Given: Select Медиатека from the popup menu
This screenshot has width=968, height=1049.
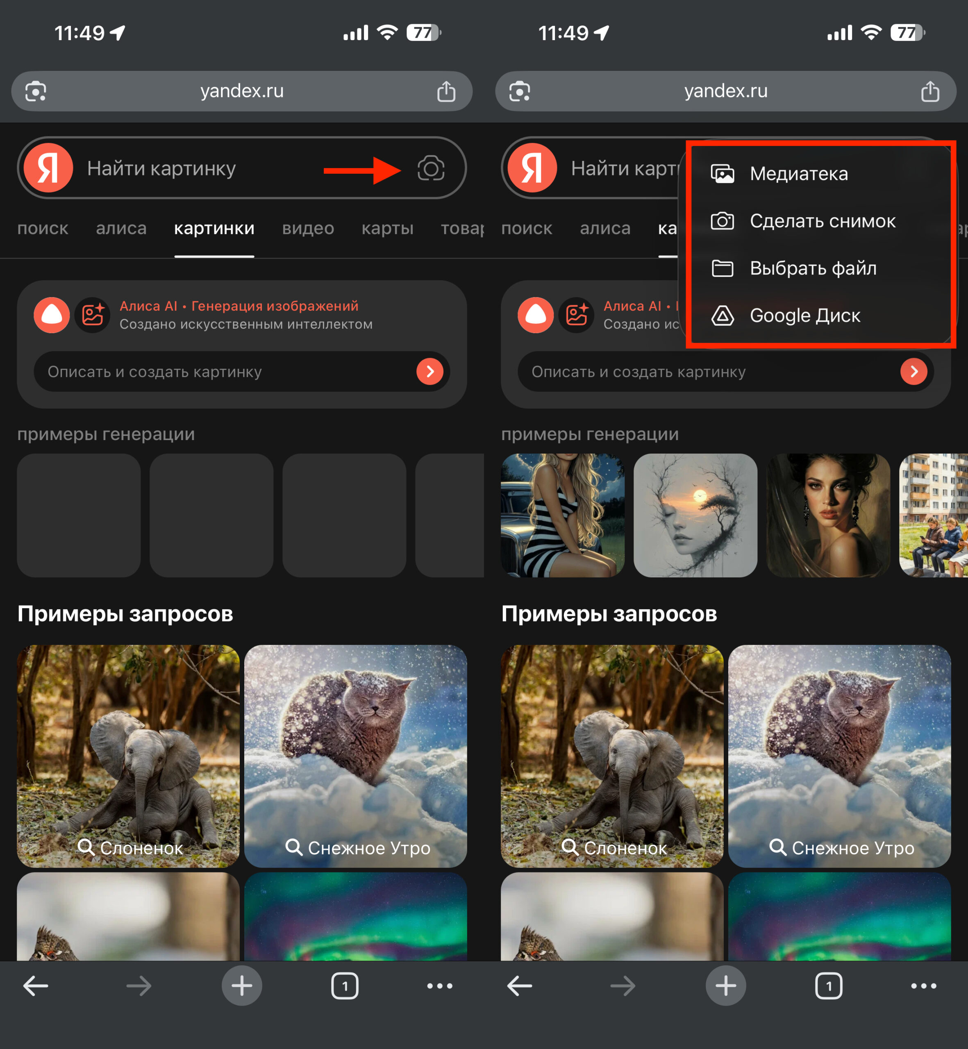Looking at the screenshot, I should [x=798, y=174].
